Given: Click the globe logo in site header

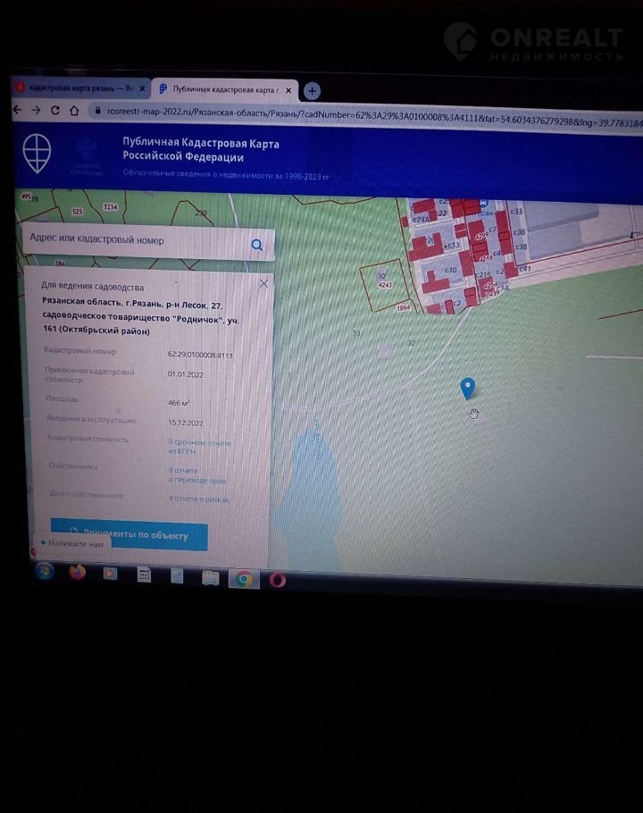Looking at the screenshot, I should point(37,152).
